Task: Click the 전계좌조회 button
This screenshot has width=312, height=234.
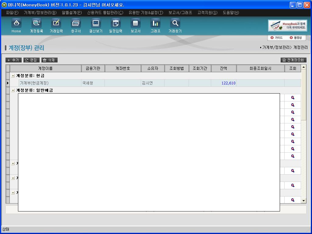Action: (x=293, y=60)
